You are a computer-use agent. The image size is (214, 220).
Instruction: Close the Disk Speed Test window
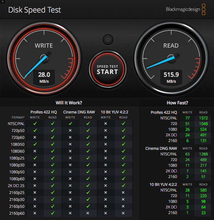click(x=3, y=2)
